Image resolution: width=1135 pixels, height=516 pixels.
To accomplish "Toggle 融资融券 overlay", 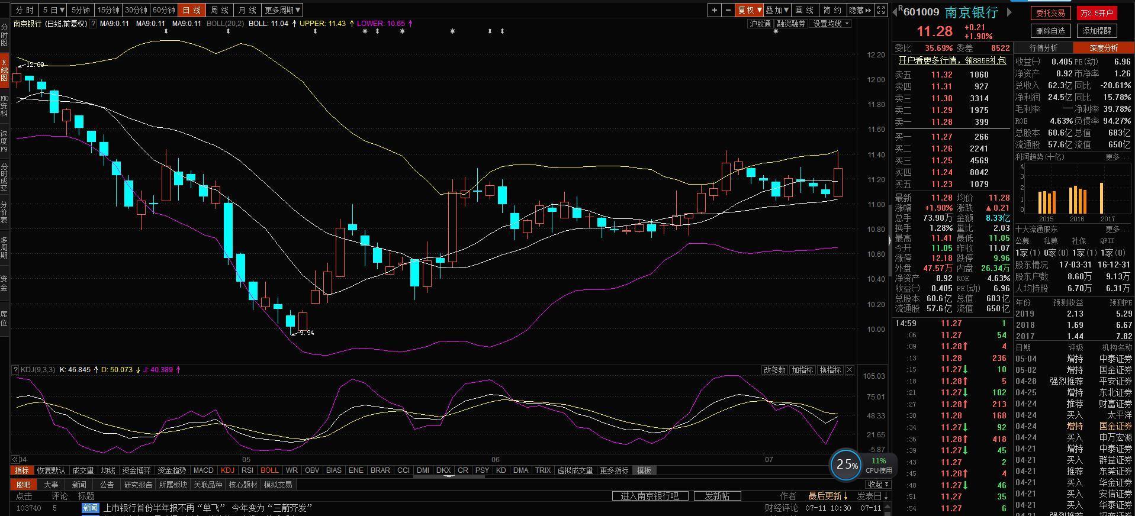I will (791, 24).
